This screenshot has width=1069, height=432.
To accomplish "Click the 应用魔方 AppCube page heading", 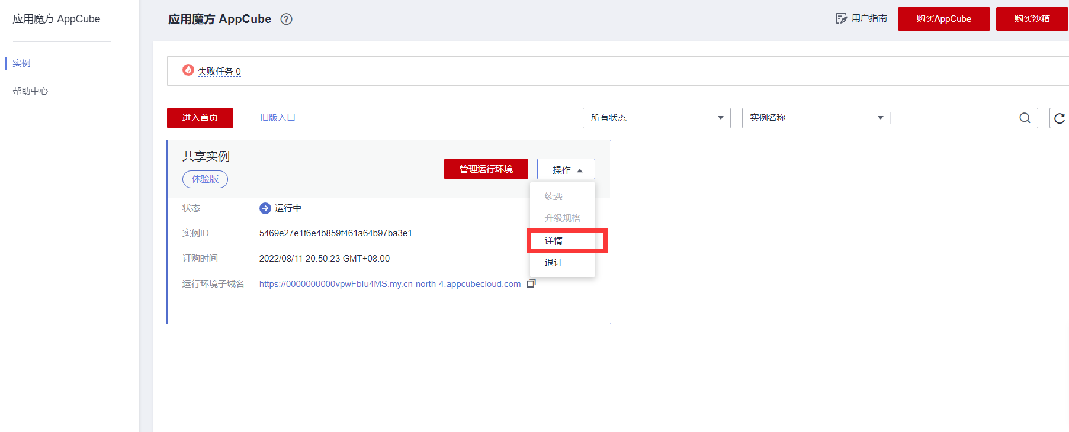I will [x=220, y=19].
